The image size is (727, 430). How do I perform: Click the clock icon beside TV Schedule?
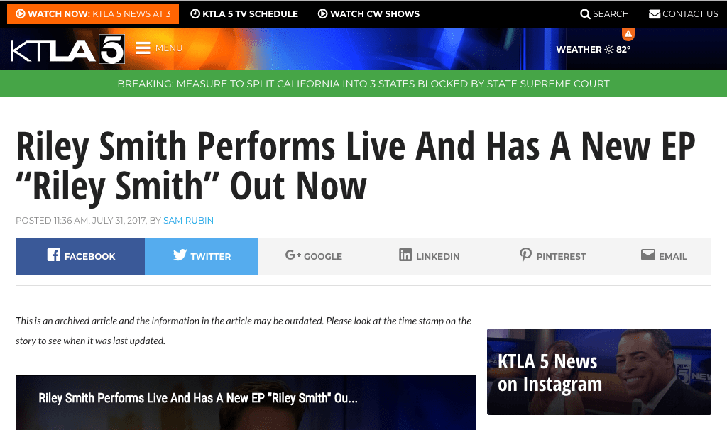click(x=195, y=14)
